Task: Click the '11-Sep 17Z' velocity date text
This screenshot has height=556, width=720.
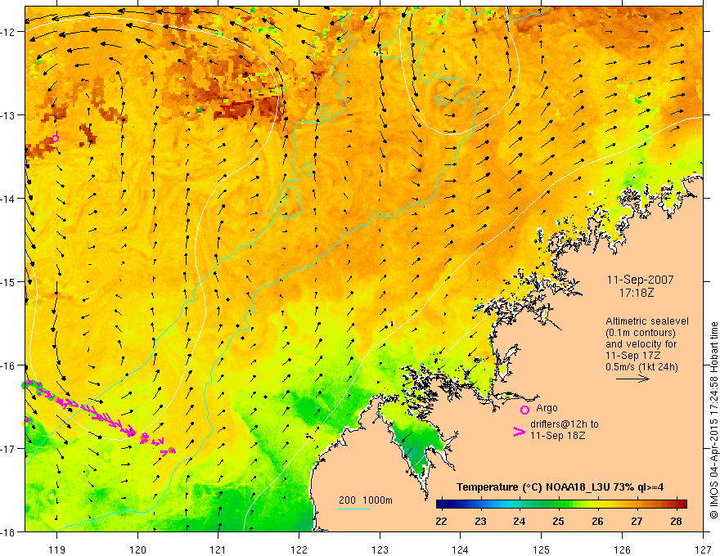Action: (632, 356)
